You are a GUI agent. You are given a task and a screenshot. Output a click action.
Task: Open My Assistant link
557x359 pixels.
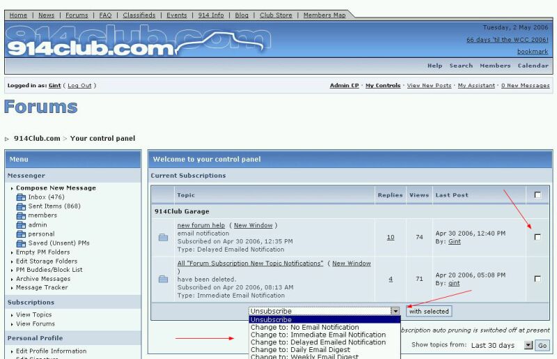(x=476, y=85)
